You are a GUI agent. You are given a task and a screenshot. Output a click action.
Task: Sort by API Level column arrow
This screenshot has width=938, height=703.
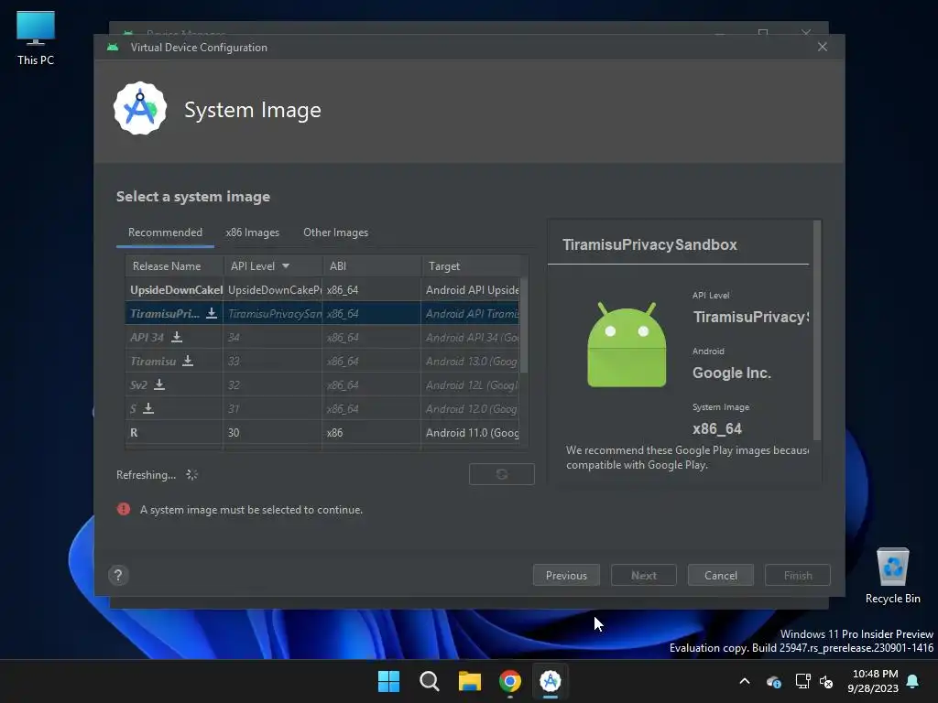pyautogui.click(x=286, y=266)
